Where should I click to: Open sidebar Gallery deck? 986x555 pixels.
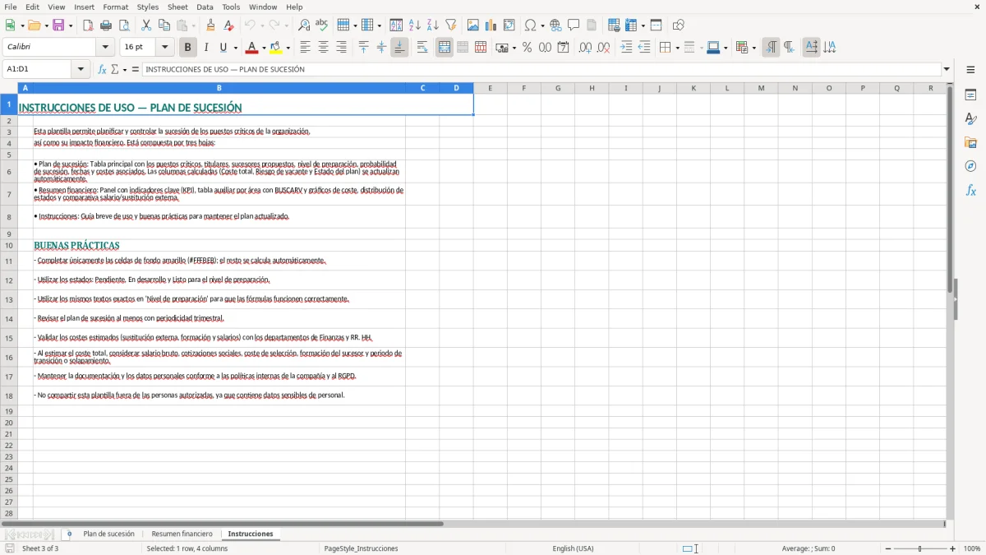point(970,143)
